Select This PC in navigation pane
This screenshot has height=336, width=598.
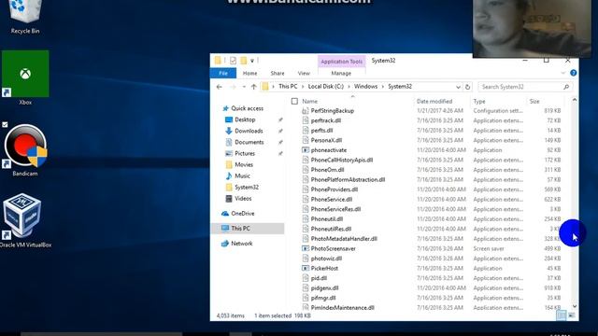(x=248, y=228)
